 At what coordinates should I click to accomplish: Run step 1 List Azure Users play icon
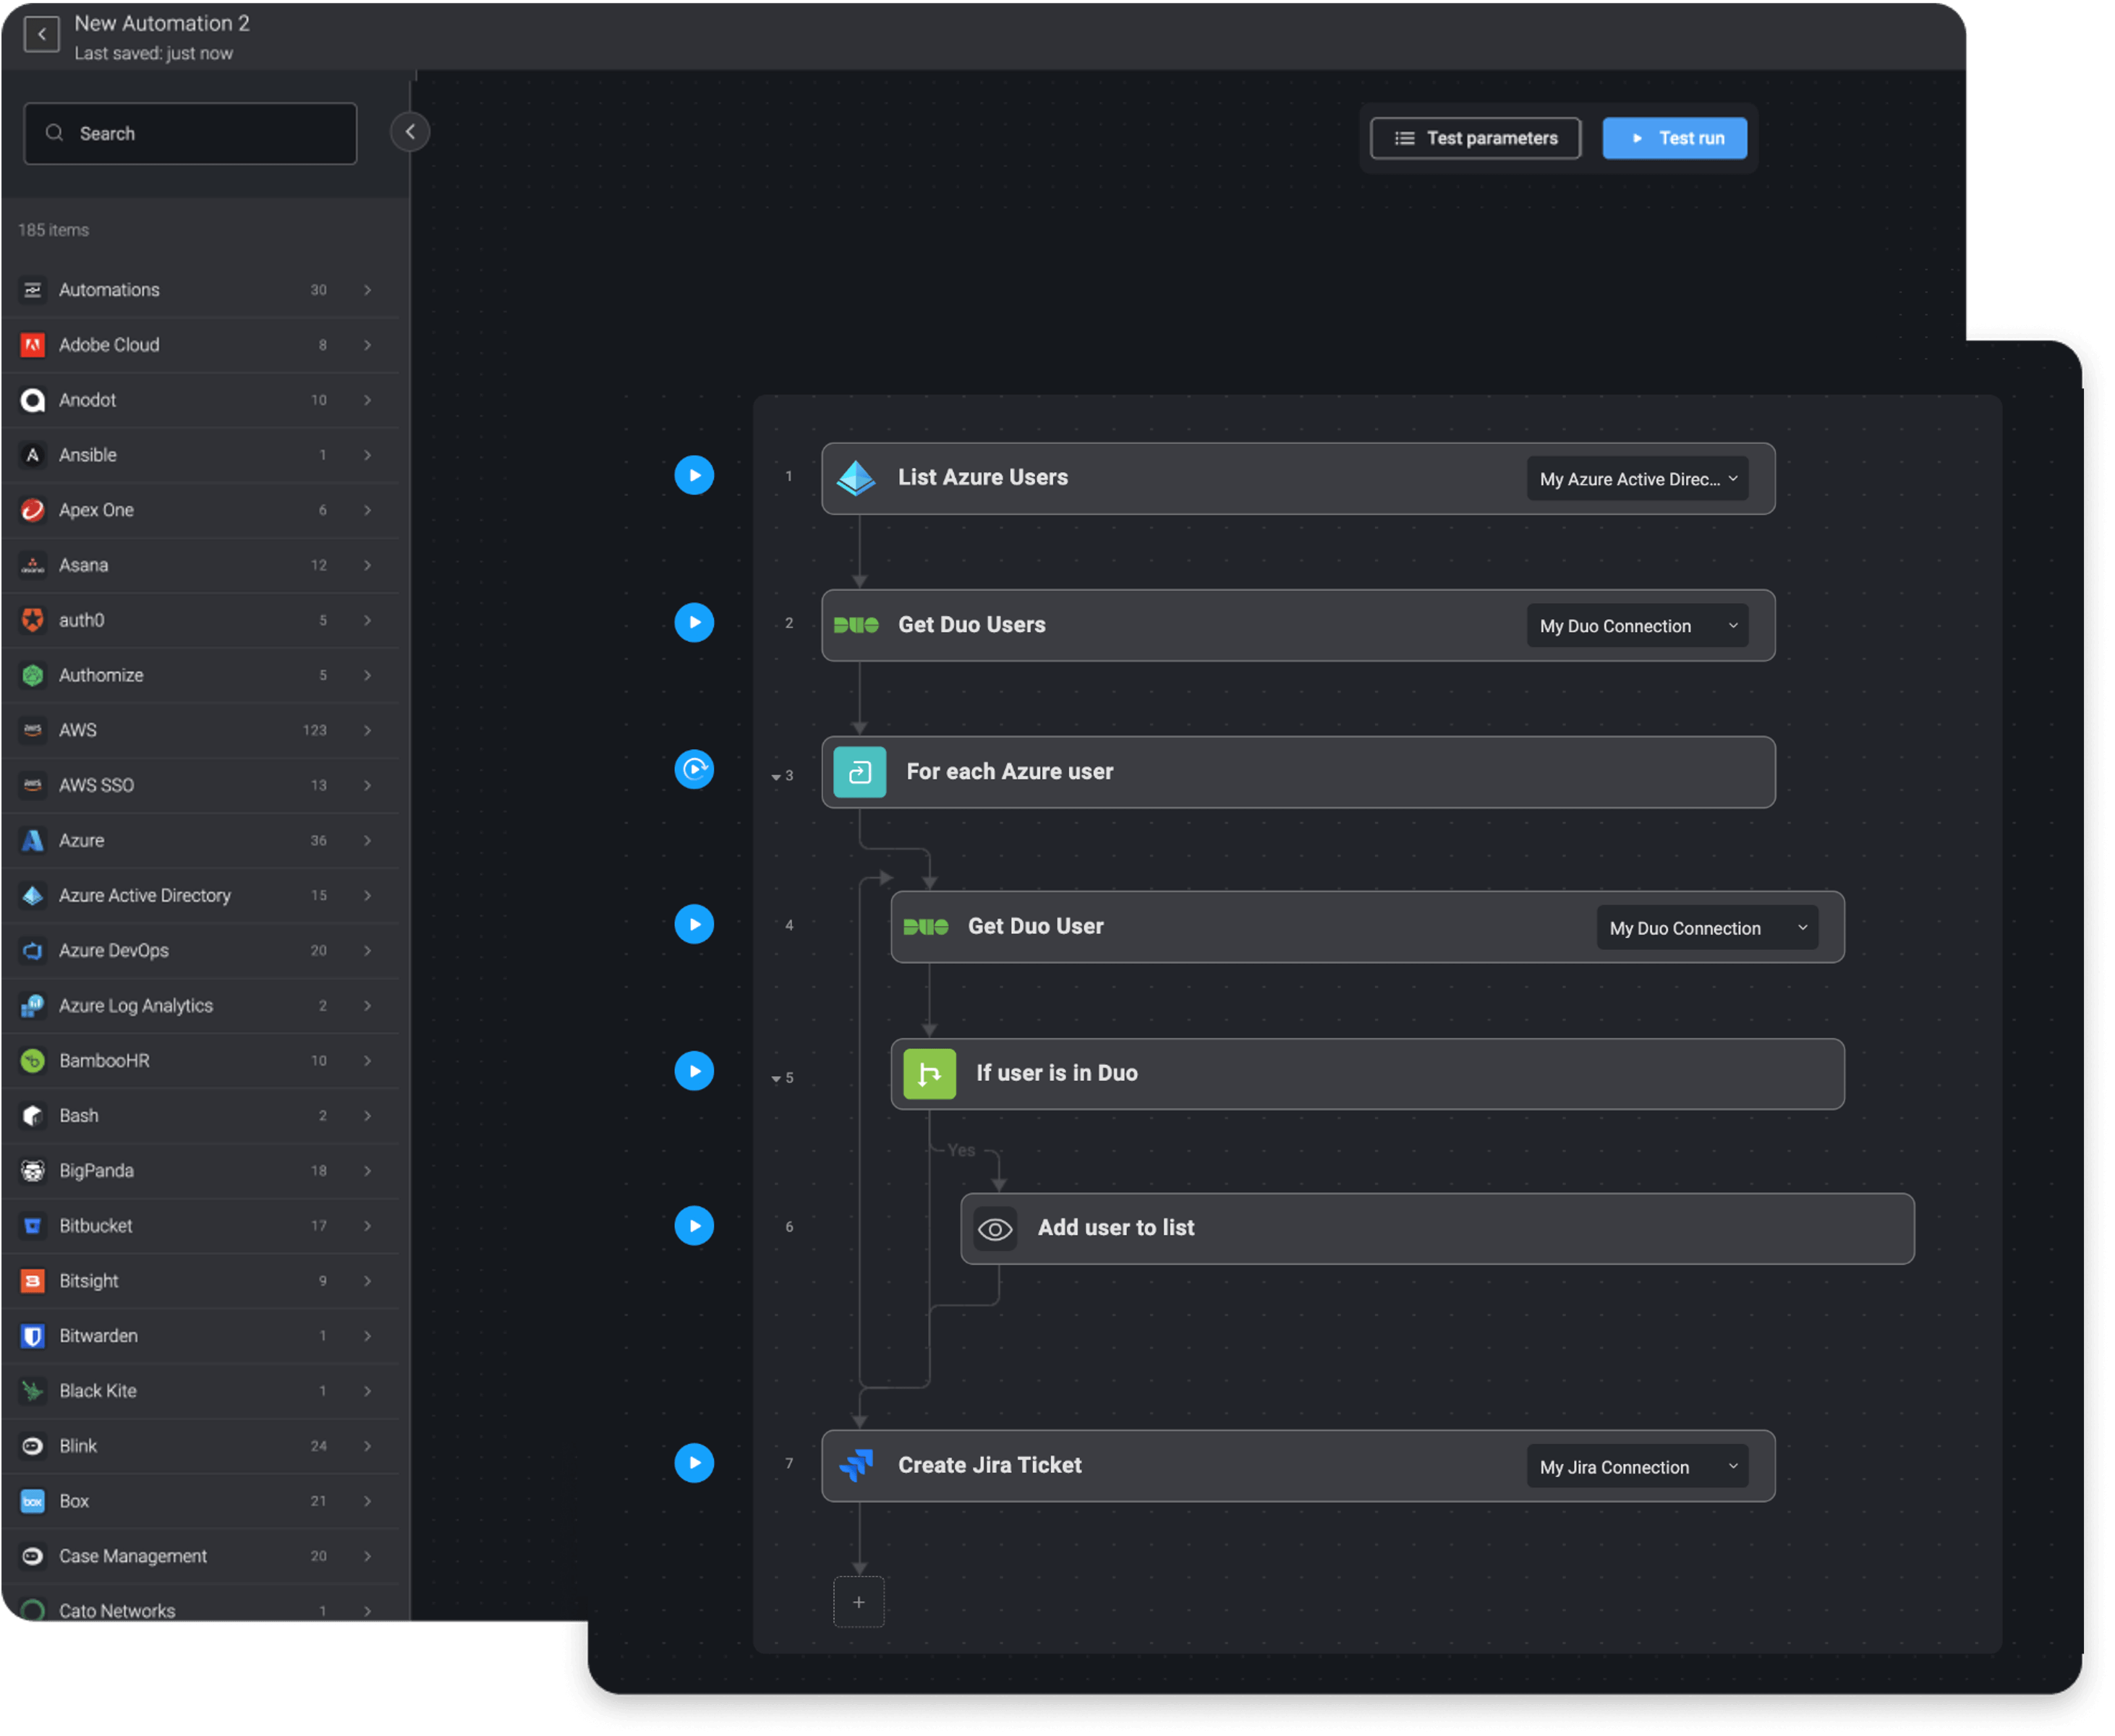coord(694,475)
